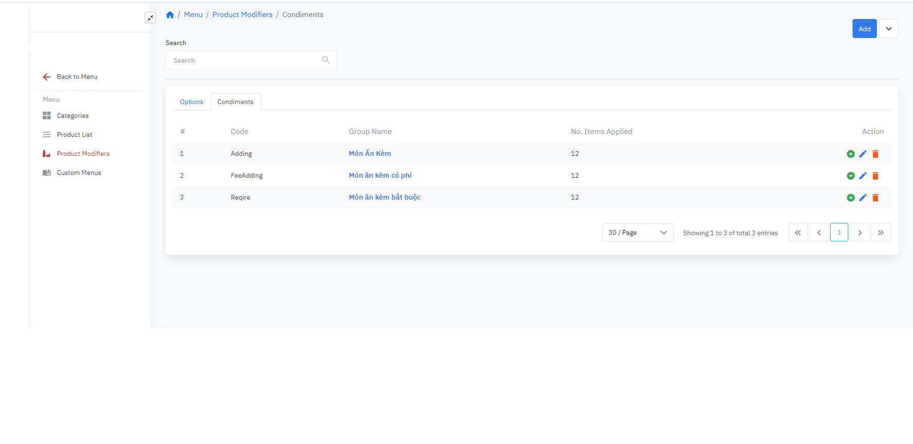Screen dimensions: 913x444
Task: Expand the 30 / Page size dropdown
Action: point(637,233)
